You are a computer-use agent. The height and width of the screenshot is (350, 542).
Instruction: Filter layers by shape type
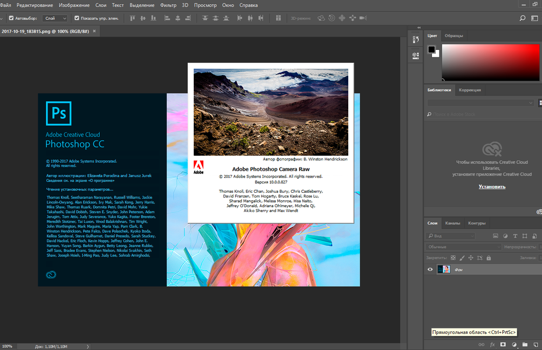pyautogui.click(x=525, y=236)
